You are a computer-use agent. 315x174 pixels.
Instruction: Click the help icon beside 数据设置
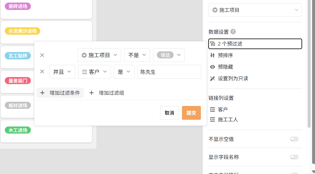pos(233,32)
